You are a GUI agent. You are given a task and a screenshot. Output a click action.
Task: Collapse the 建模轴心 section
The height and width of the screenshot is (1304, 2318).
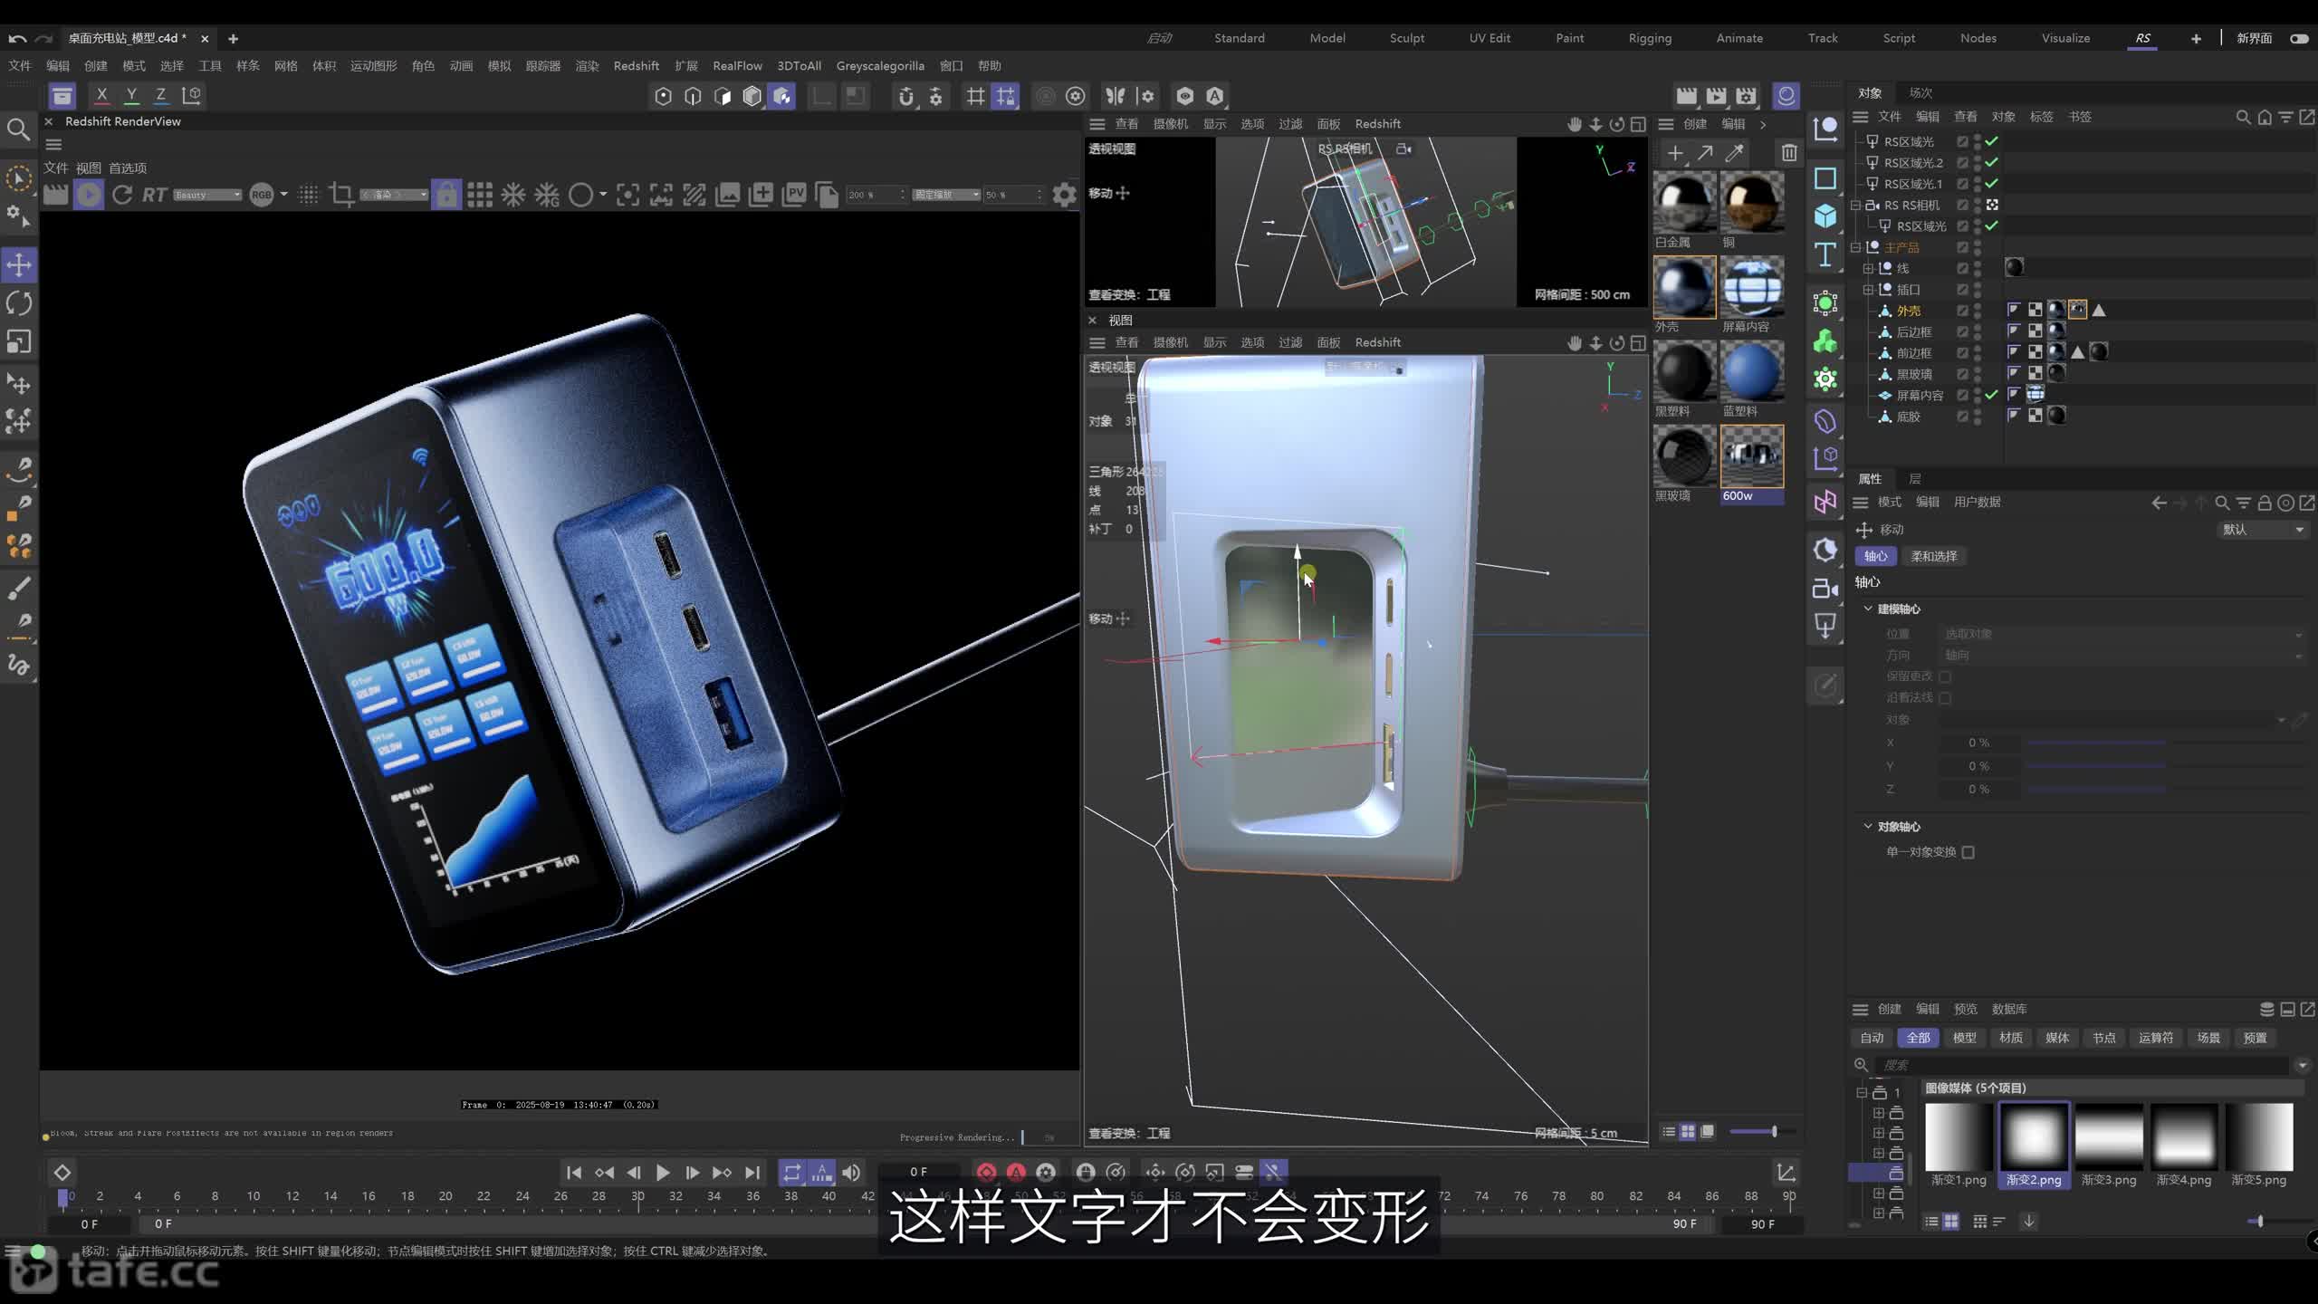point(1867,609)
